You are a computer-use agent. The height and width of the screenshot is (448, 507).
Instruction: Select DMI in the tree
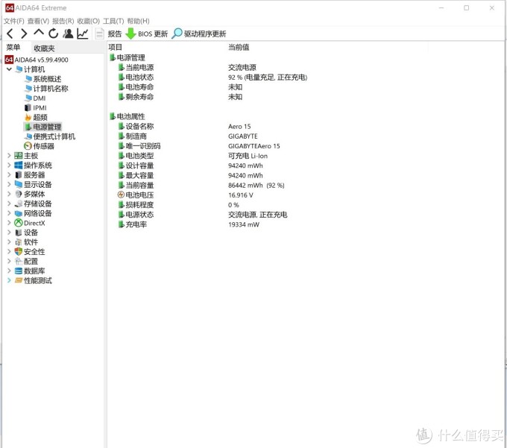click(x=35, y=98)
